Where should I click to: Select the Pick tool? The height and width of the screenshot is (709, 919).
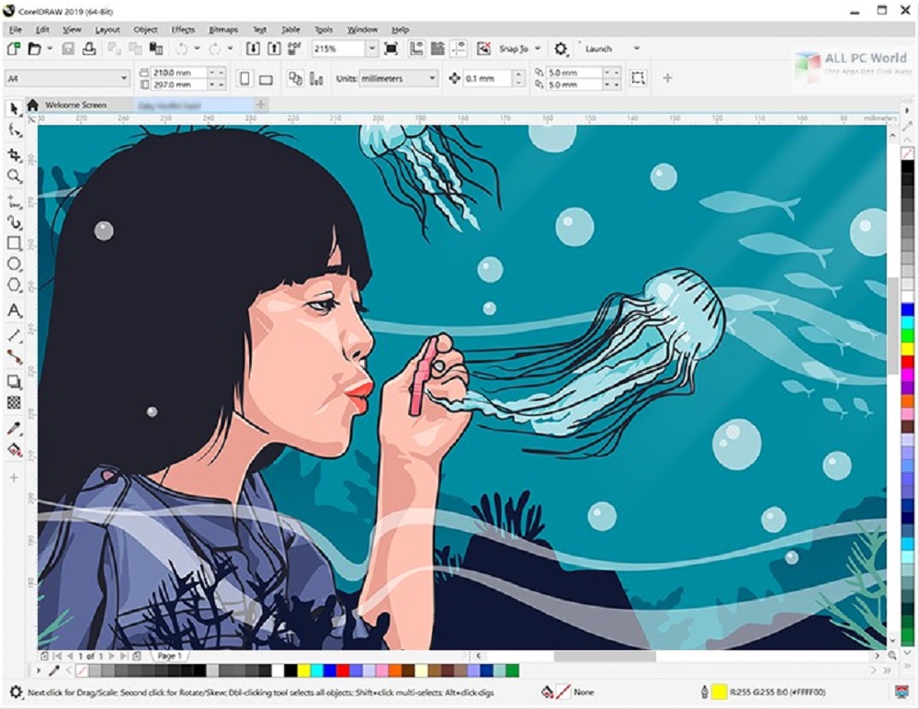click(x=14, y=107)
